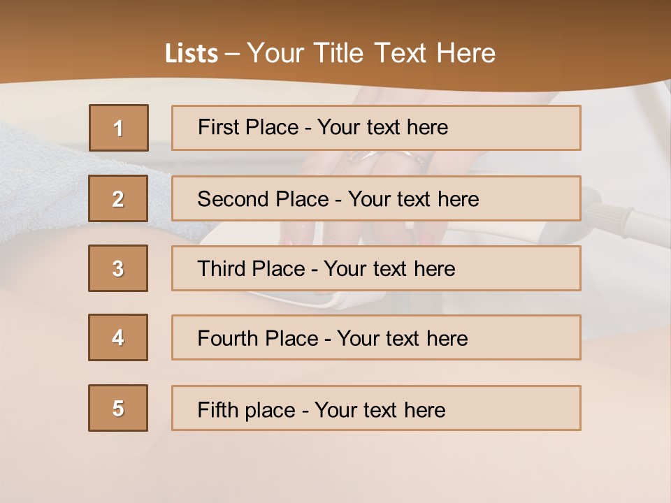The width and height of the screenshot is (671, 503).
Task: Click the 'First Place - Your text here' box
Action: click(x=376, y=128)
